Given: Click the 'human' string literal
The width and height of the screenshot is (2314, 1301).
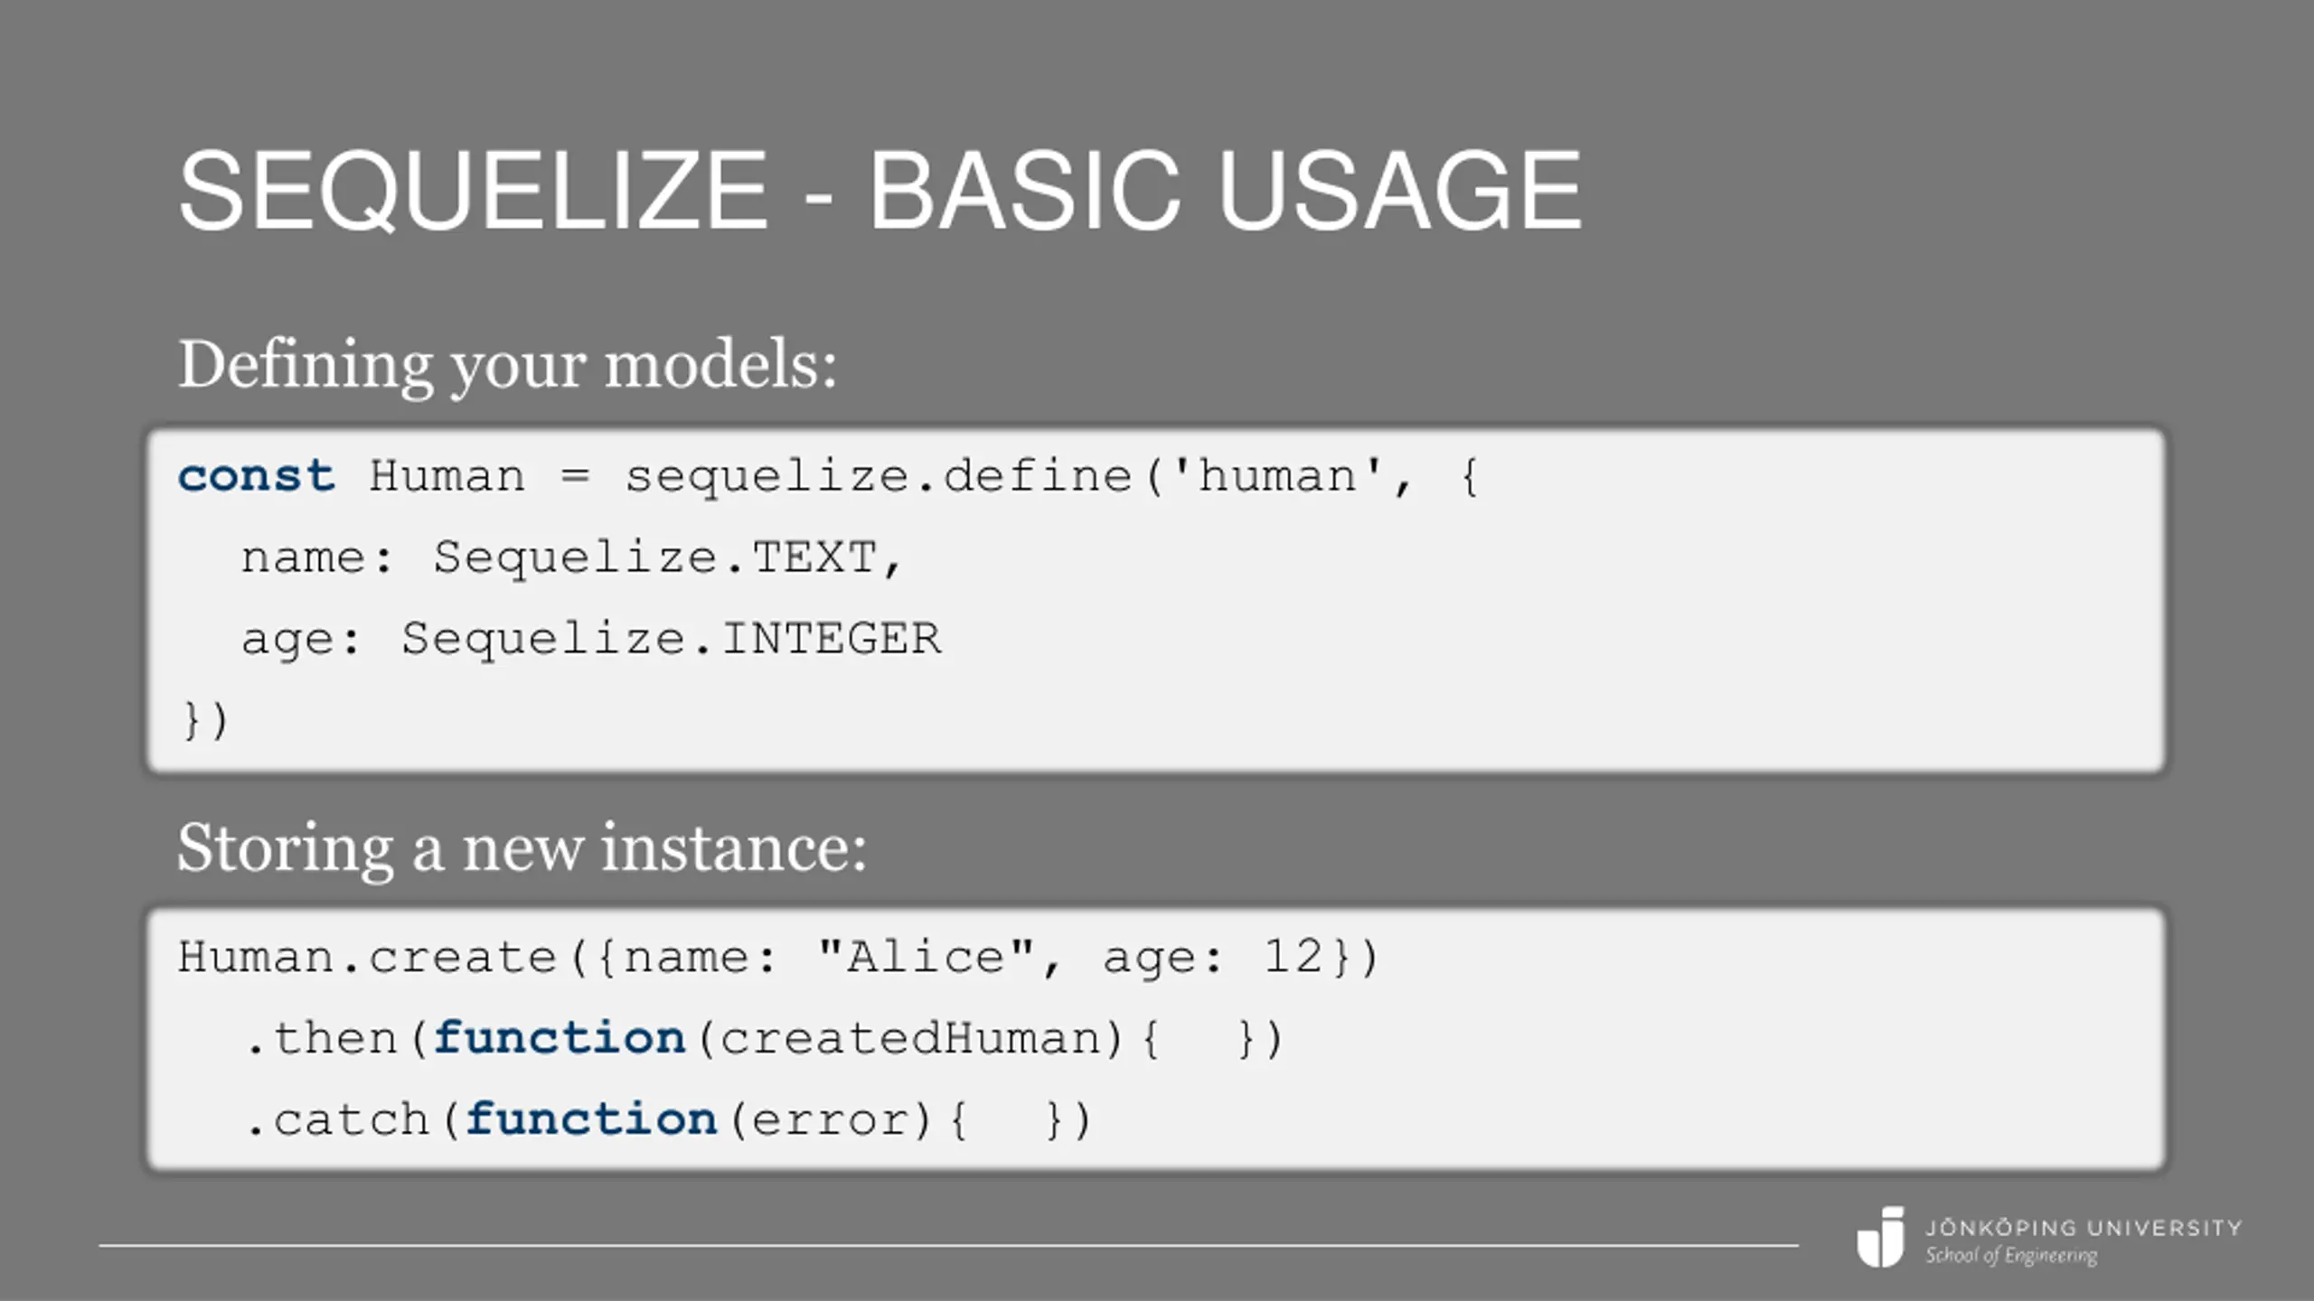Looking at the screenshot, I should pyautogui.click(x=1276, y=476).
